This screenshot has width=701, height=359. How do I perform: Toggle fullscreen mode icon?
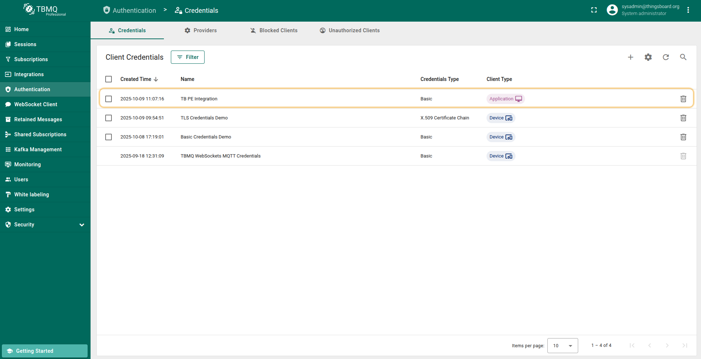point(594,10)
